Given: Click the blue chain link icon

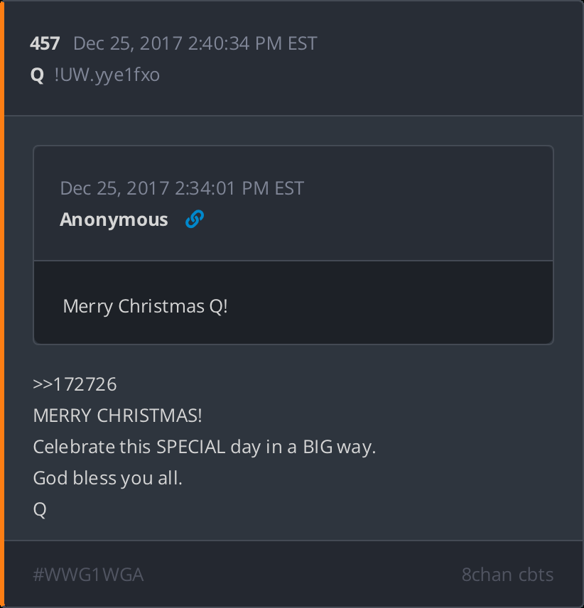Looking at the screenshot, I should 194,219.
